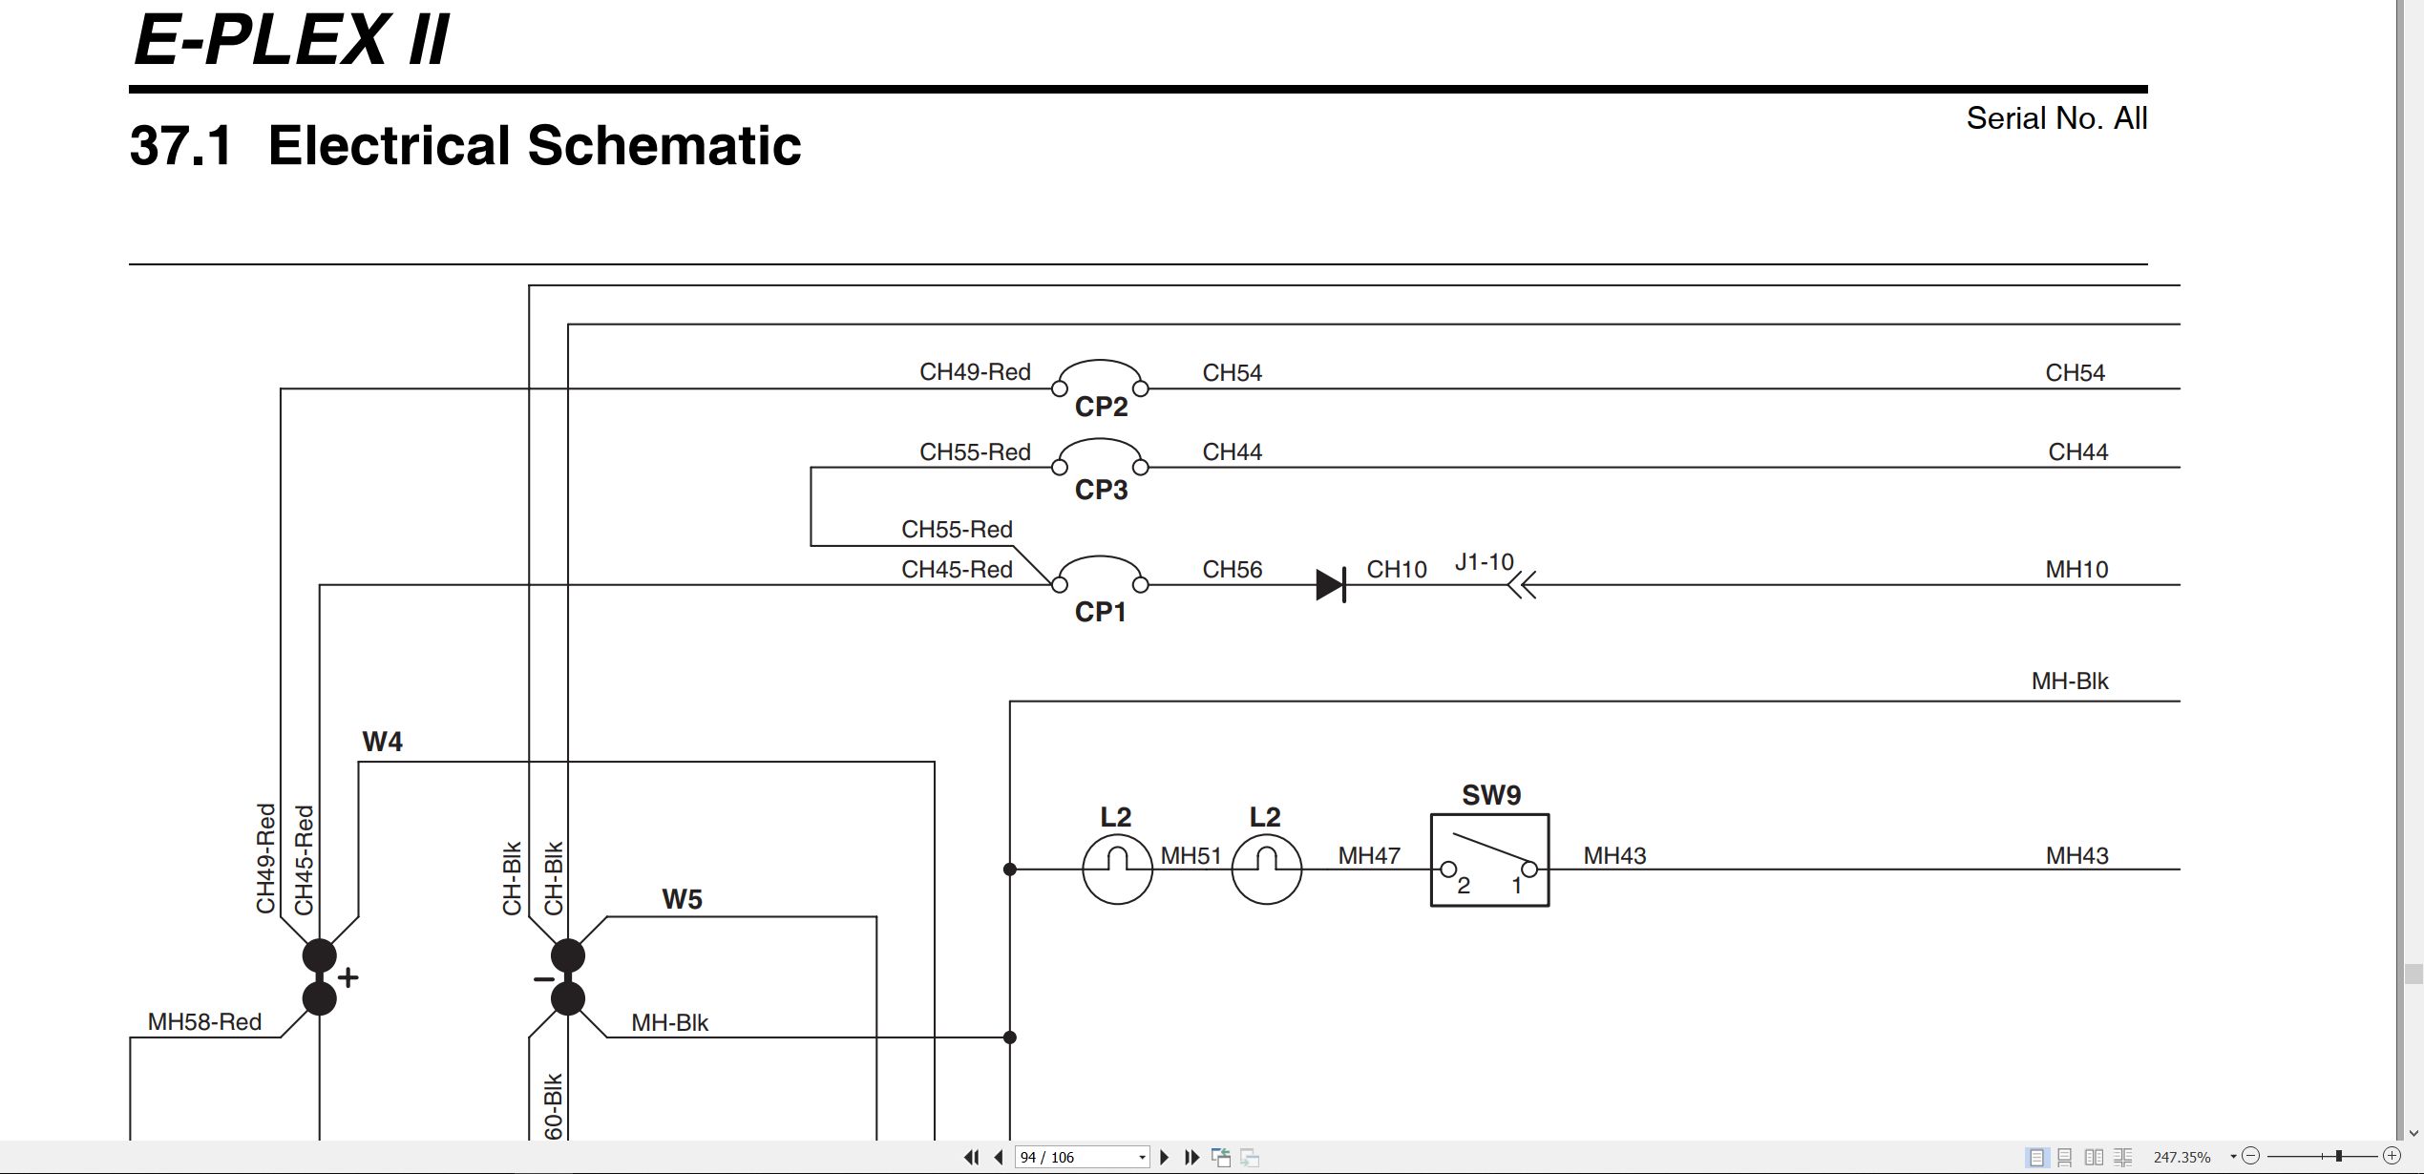Click the MH51 wire label

(x=1191, y=855)
